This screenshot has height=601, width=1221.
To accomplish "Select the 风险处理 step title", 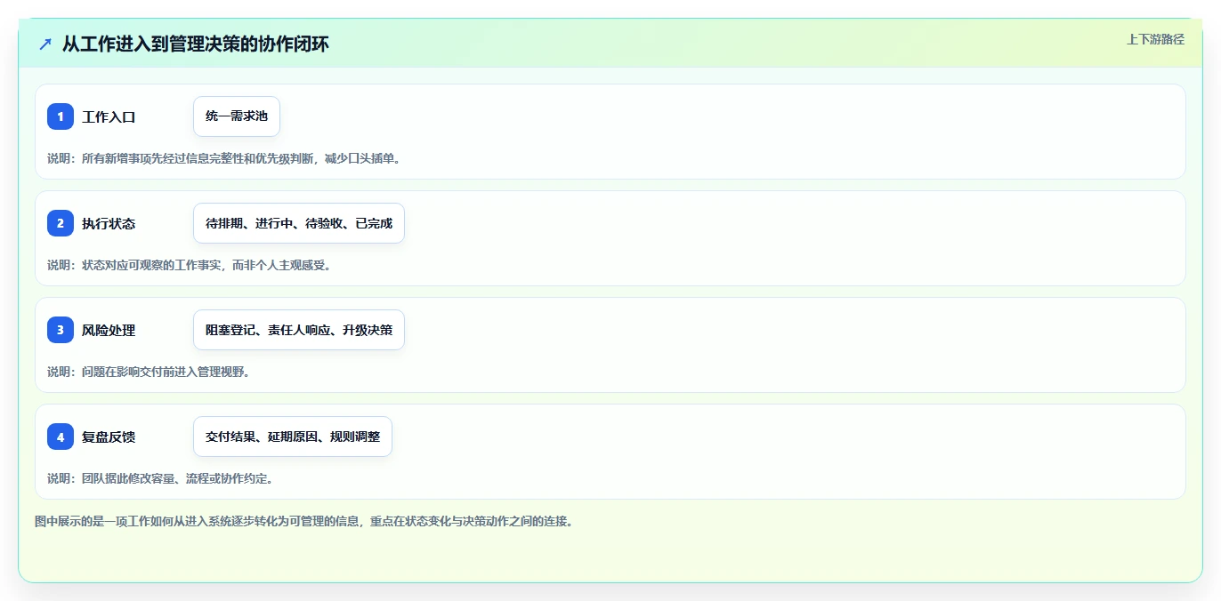I will tap(109, 330).
